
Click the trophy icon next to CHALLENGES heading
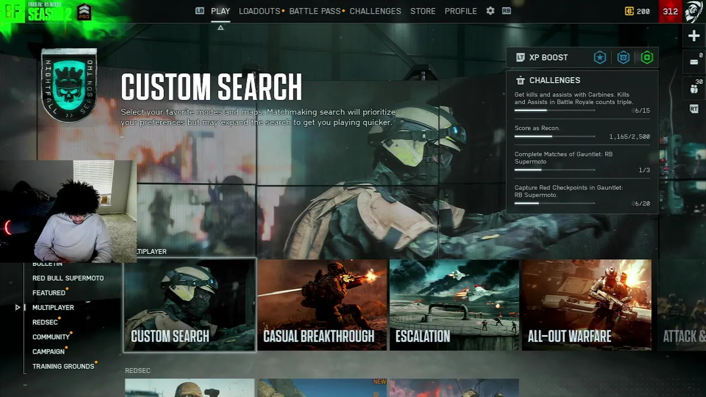coord(520,81)
